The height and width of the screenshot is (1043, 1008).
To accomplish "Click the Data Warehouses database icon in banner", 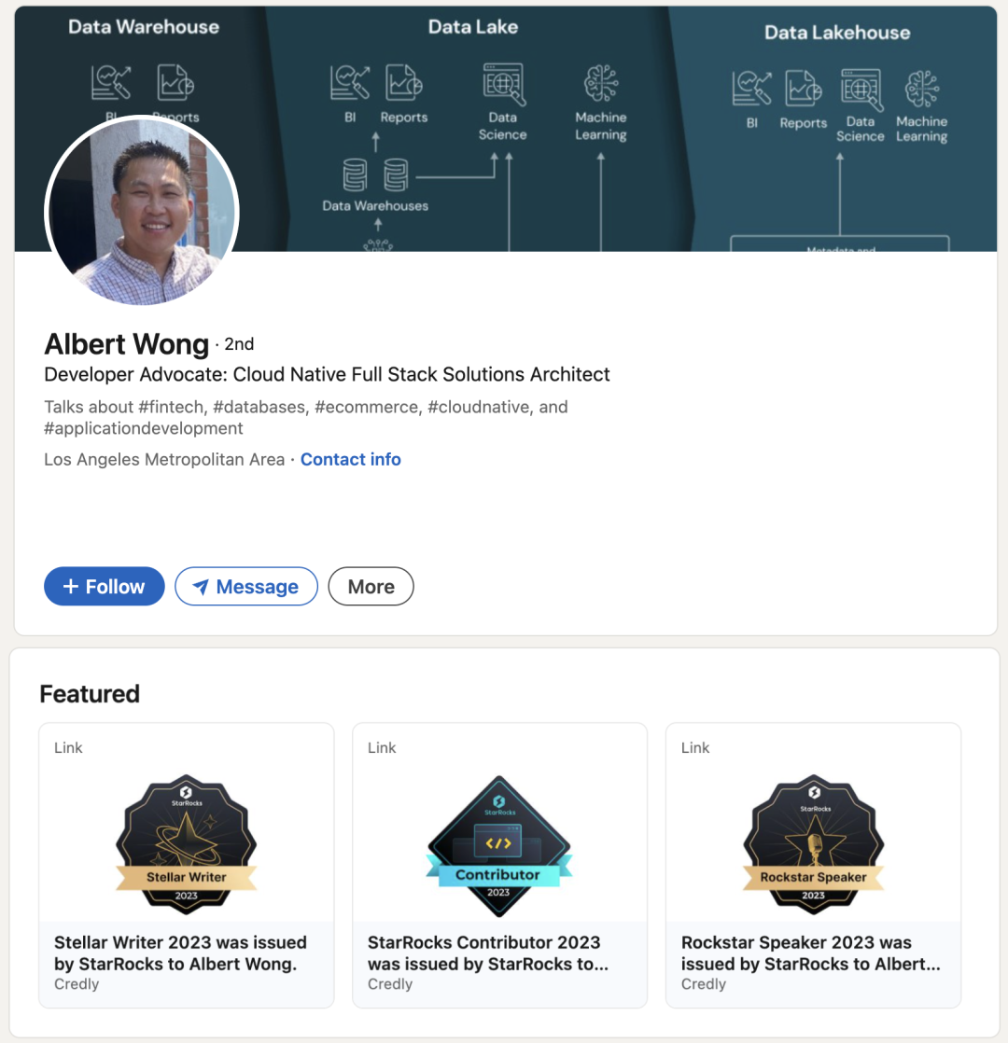I will 376,175.
